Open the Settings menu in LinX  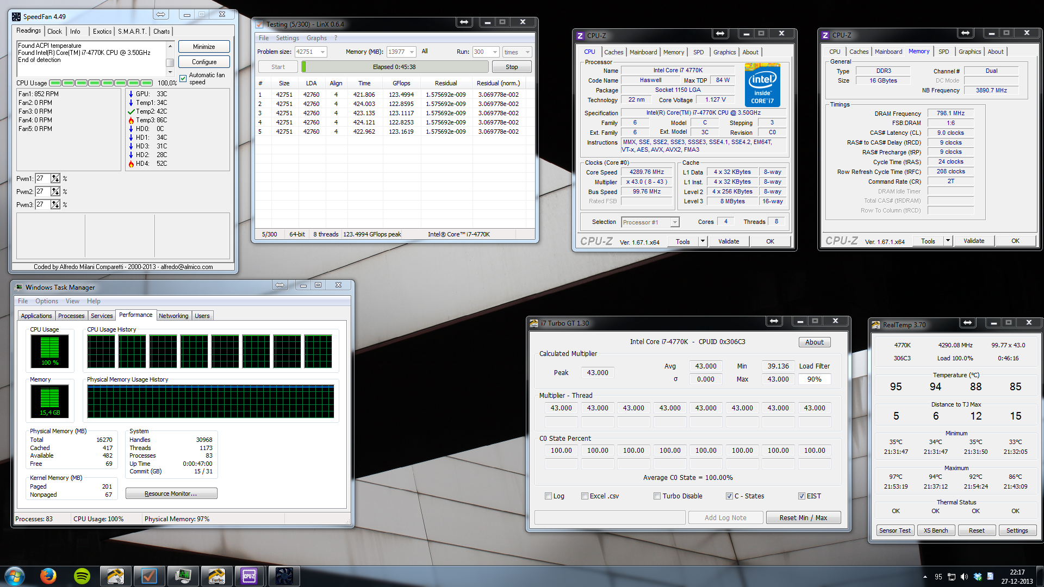[x=288, y=38]
